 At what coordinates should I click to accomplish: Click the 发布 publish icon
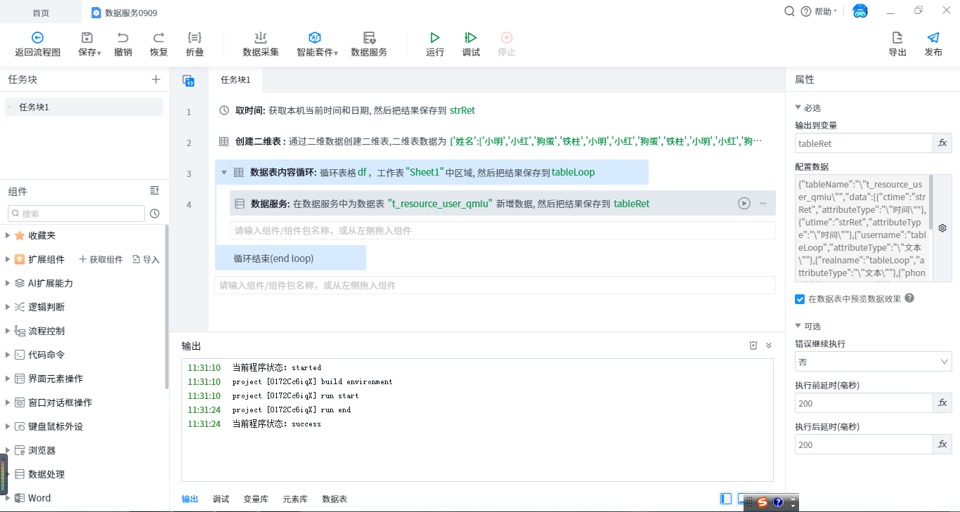(933, 44)
